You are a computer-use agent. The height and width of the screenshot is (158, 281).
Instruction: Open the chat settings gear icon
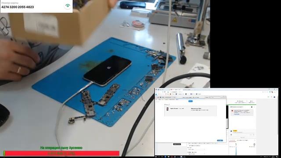tap(252, 107)
